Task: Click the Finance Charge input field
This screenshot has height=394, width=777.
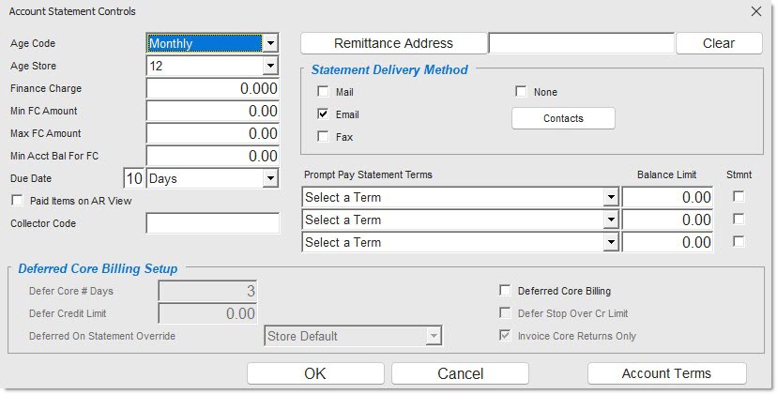Action: click(213, 88)
